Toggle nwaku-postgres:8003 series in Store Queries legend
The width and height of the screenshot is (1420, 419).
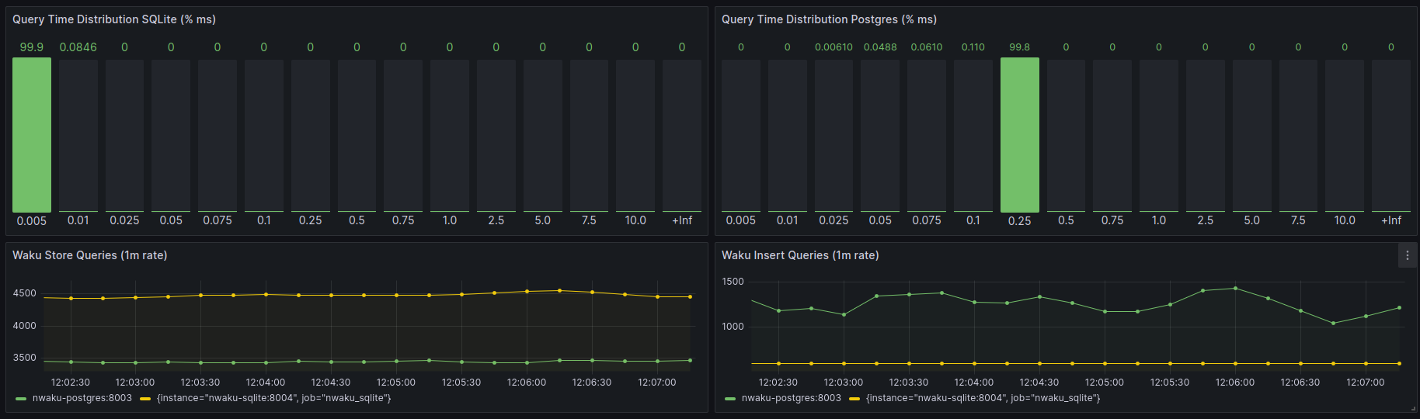(82, 398)
